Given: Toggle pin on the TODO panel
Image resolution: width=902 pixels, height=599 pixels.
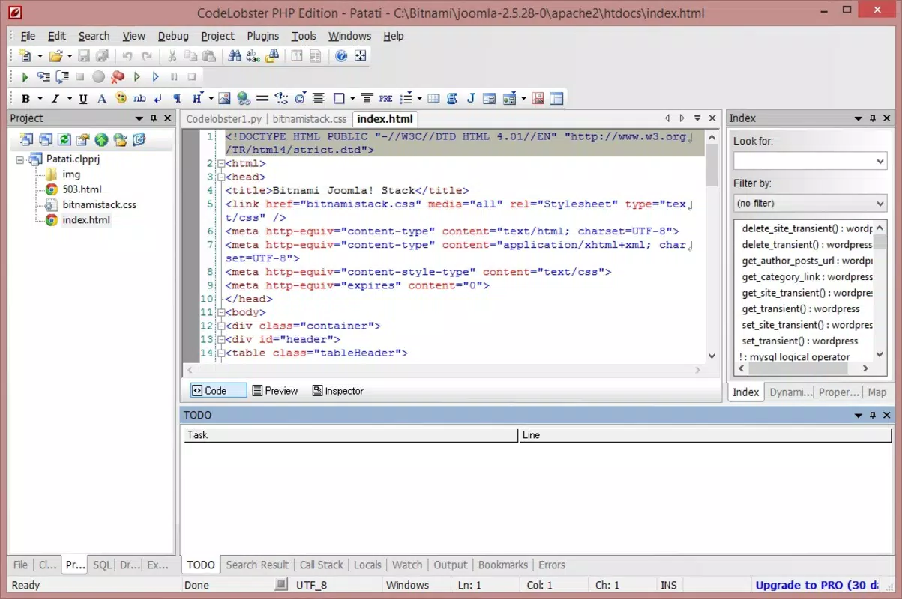Looking at the screenshot, I should [873, 415].
